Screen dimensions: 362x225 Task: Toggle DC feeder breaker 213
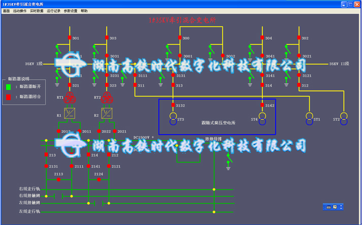[x=46, y=154]
